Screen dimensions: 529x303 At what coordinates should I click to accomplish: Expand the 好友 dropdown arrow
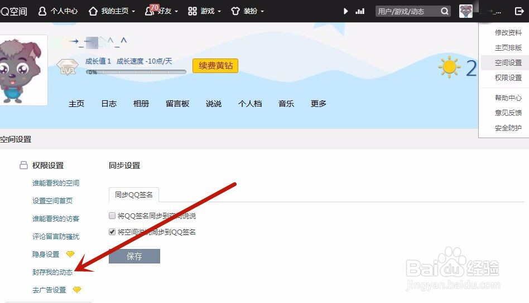(x=176, y=12)
